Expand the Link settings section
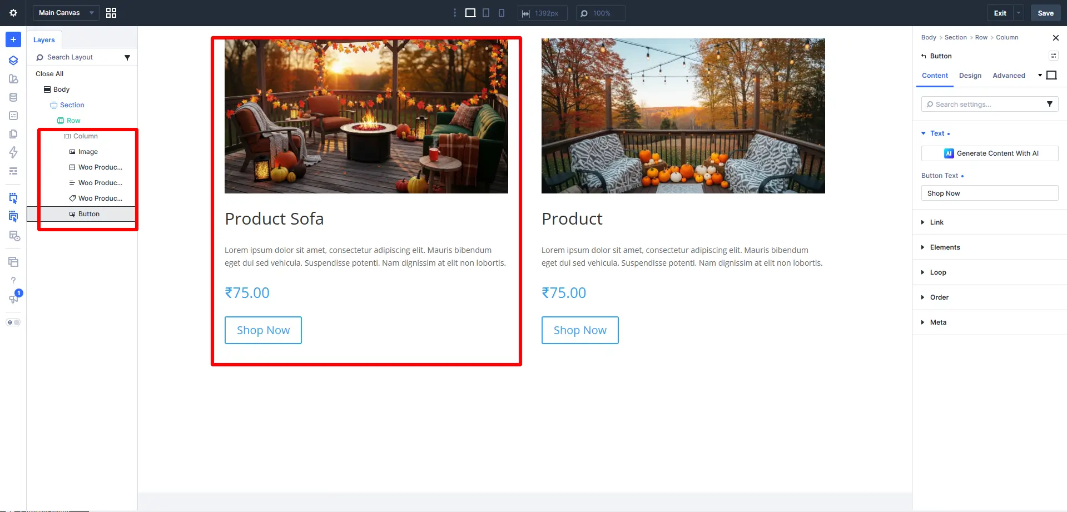1067x512 pixels. point(990,222)
